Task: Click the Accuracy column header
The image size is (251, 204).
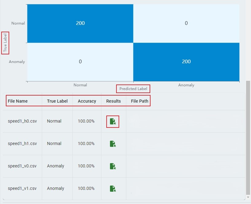Action: [x=87, y=101]
